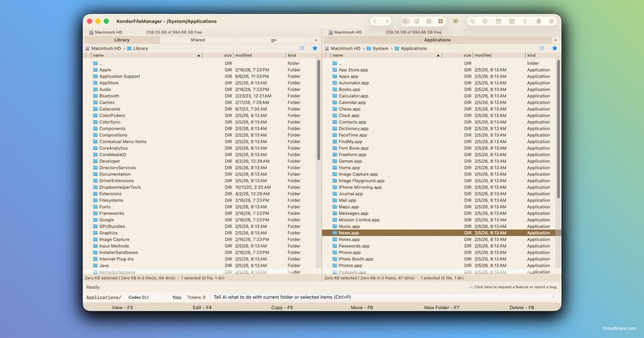This screenshot has width=644, height=338.
Task: Open right panel Macintosh HD drive selector
Action: (x=354, y=32)
